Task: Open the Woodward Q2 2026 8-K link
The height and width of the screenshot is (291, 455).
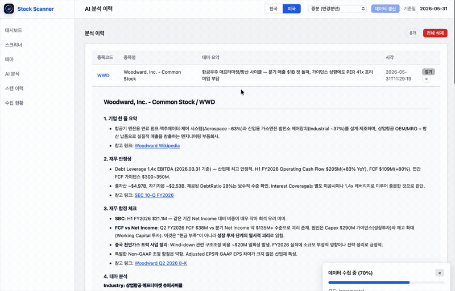Action: [161, 263]
